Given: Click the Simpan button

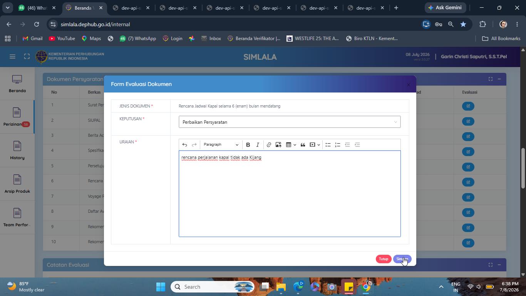Looking at the screenshot, I should point(402,259).
